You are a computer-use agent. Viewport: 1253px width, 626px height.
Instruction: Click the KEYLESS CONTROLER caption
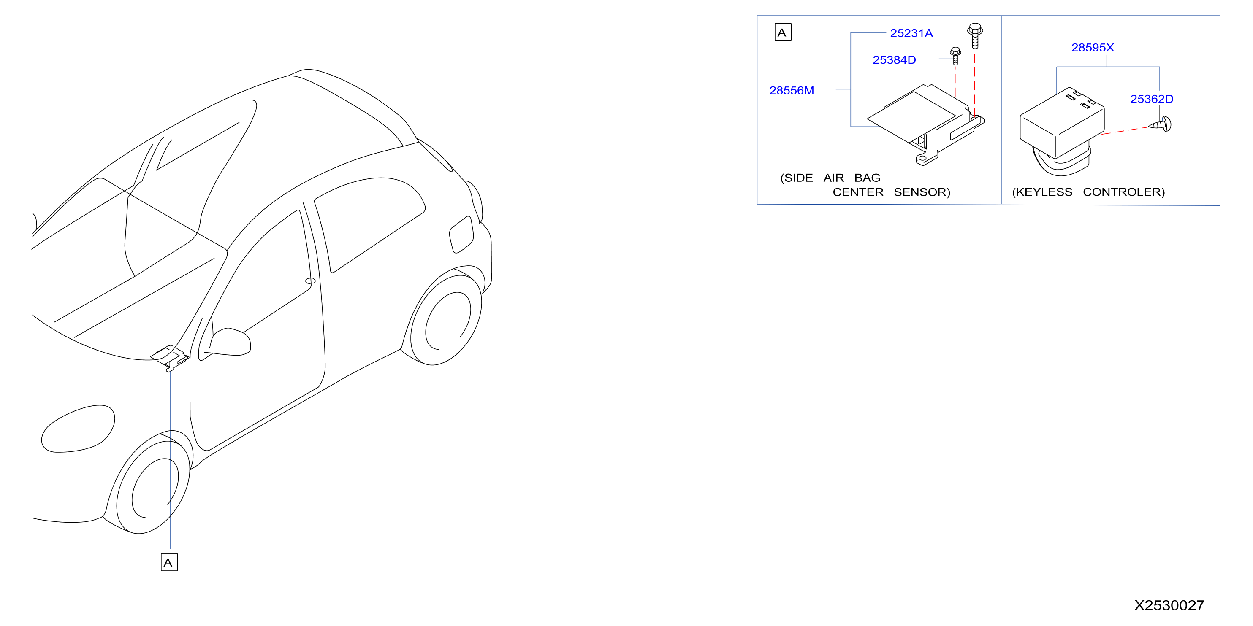point(1089,192)
